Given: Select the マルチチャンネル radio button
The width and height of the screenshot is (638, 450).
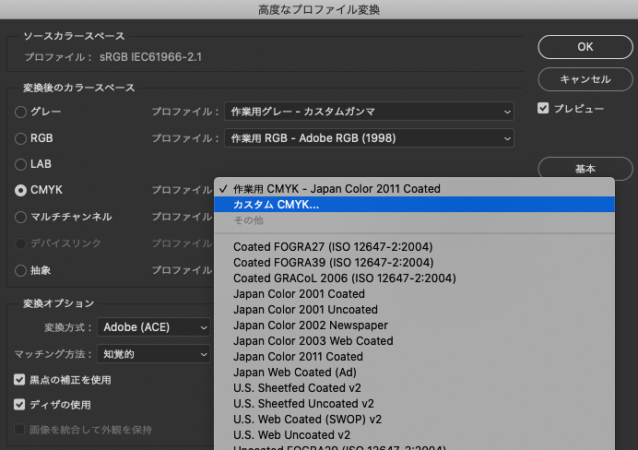Looking at the screenshot, I should (x=21, y=218).
